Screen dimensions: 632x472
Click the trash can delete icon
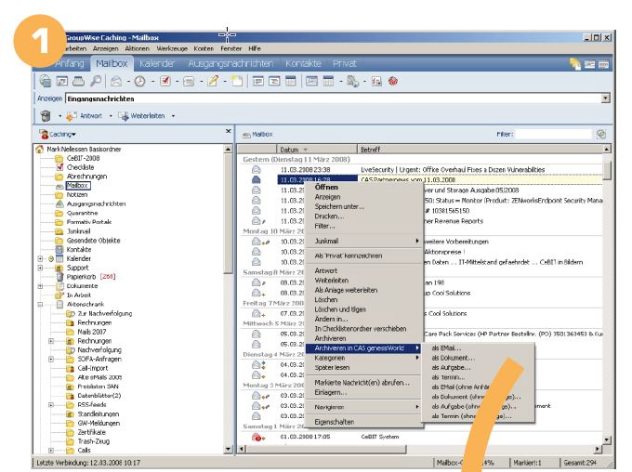46,116
